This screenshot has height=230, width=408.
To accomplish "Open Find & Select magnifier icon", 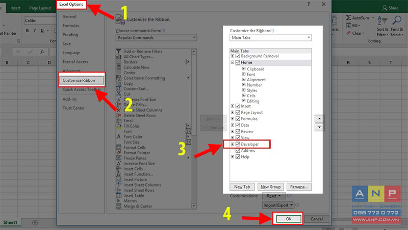I will coord(397,20).
